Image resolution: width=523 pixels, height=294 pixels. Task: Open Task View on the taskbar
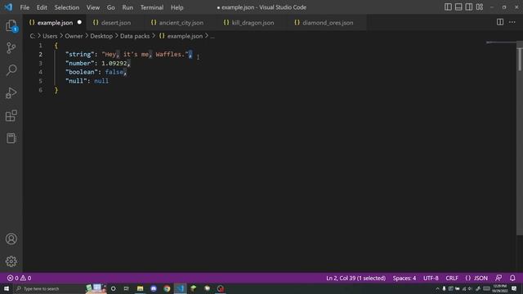(x=127, y=288)
